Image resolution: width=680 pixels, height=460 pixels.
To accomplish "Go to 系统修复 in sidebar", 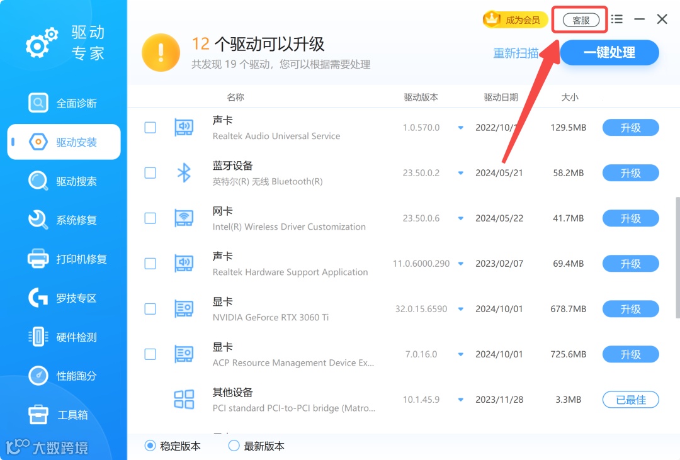I will click(x=64, y=220).
